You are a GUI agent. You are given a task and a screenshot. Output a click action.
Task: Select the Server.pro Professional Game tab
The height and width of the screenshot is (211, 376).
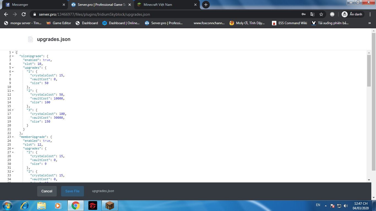(101, 5)
